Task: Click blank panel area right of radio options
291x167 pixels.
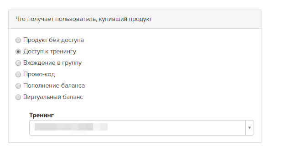Action: (171, 68)
